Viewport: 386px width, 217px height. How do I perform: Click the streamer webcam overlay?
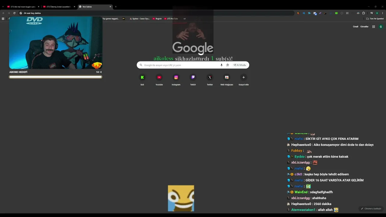coord(55,43)
